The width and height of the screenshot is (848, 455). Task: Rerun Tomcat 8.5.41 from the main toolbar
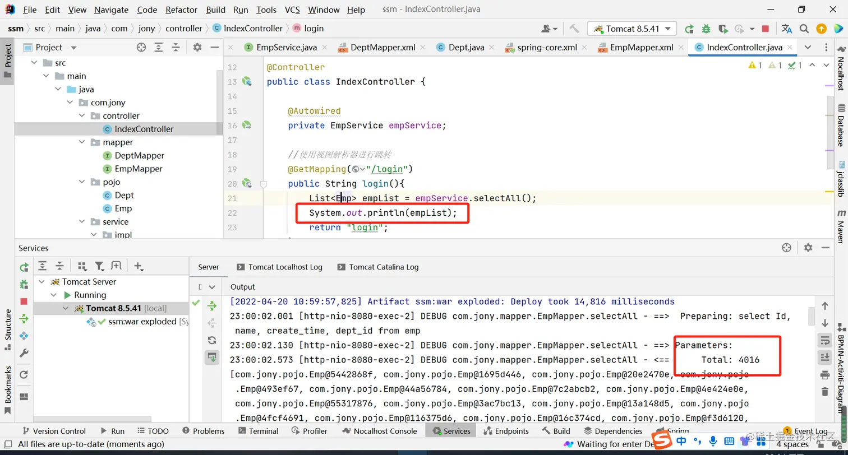click(x=689, y=29)
